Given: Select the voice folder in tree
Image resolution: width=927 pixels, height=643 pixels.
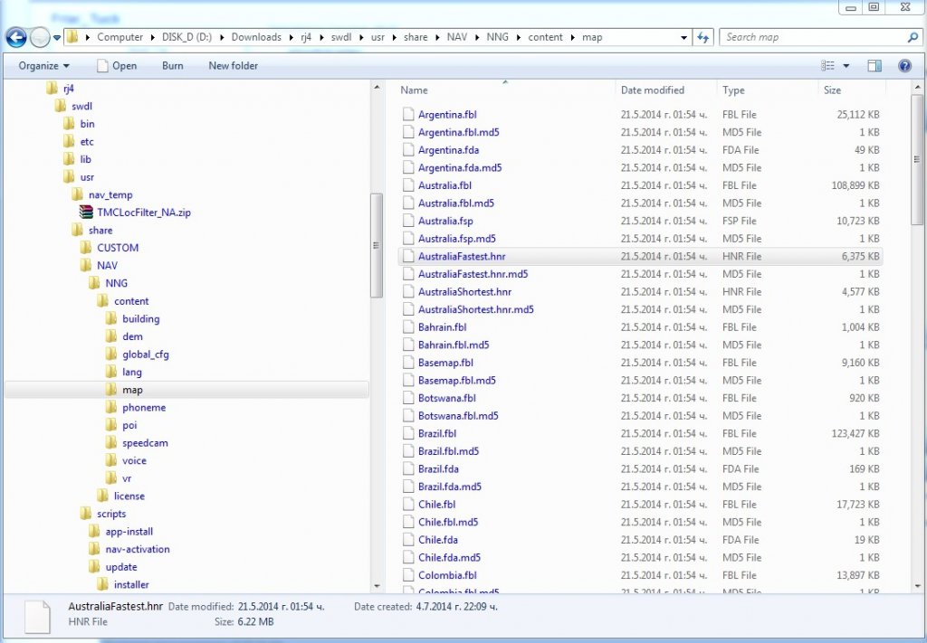Looking at the screenshot, I should pyautogui.click(x=134, y=460).
